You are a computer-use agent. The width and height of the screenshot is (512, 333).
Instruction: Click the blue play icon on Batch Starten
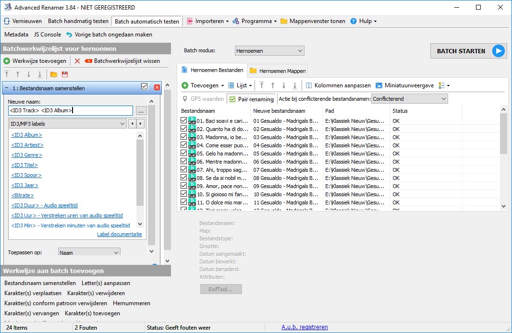point(499,51)
